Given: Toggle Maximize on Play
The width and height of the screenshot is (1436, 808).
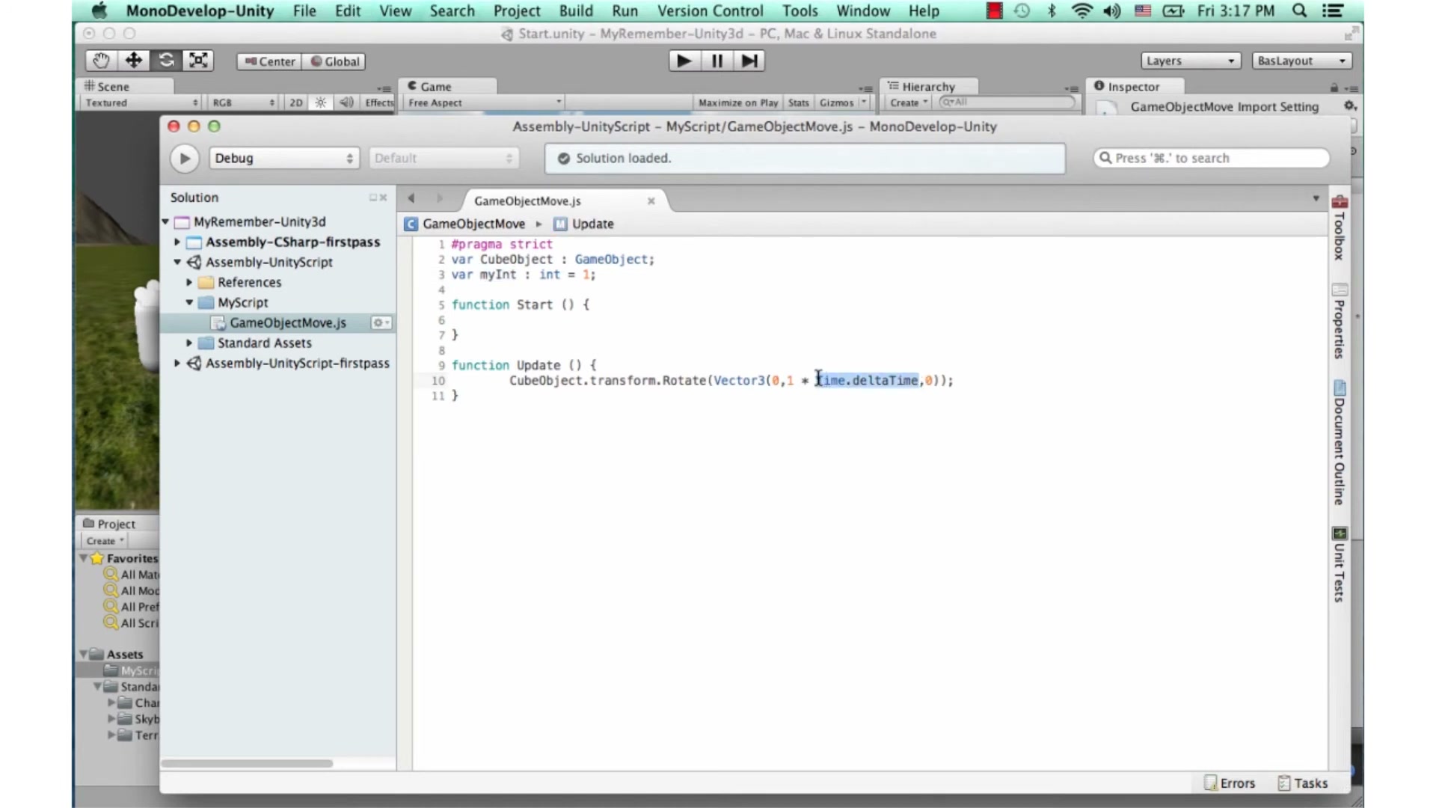Looking at the screenshot, I should coord(738,102).
